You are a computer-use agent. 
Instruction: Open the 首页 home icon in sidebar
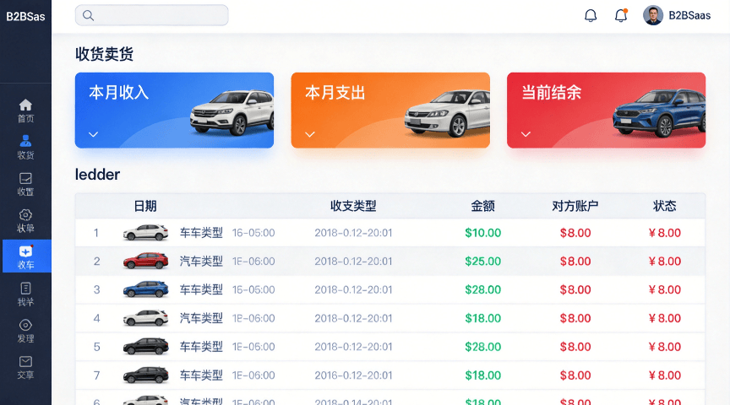tap(25, 105)
